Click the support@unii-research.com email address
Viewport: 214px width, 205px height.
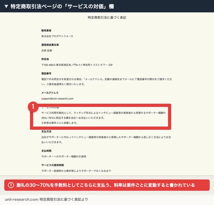(57, 99)
